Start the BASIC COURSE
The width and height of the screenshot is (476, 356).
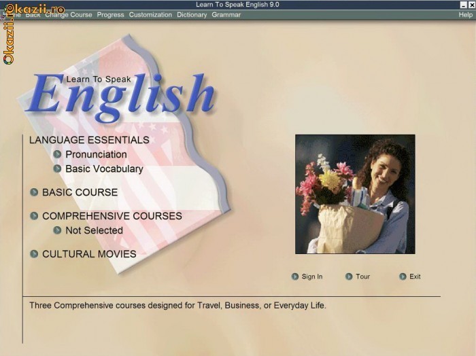pos(80,192)
